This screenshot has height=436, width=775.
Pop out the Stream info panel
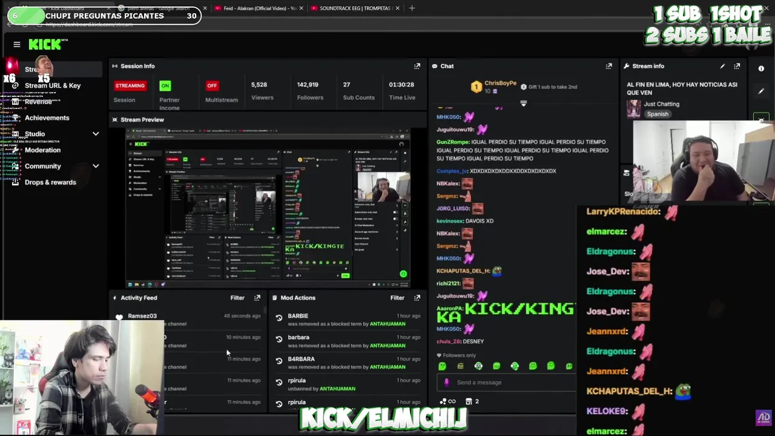737,66
